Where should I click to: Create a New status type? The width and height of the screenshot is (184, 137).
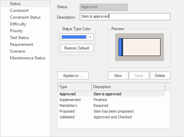coord(118,75)
